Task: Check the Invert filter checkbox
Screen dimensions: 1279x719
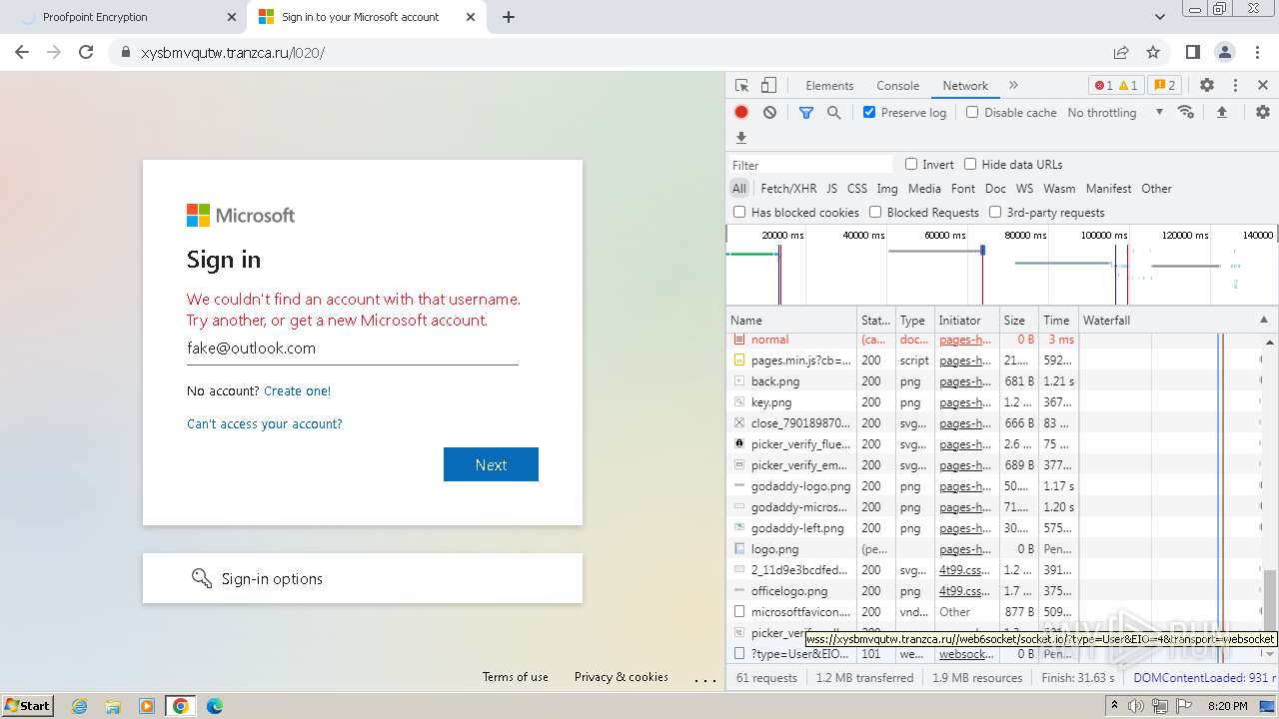Action: [911, 164]
